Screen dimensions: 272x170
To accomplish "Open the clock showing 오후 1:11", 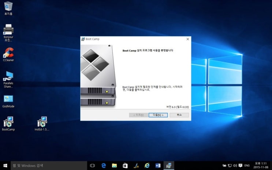I will (x=261, y=166).
